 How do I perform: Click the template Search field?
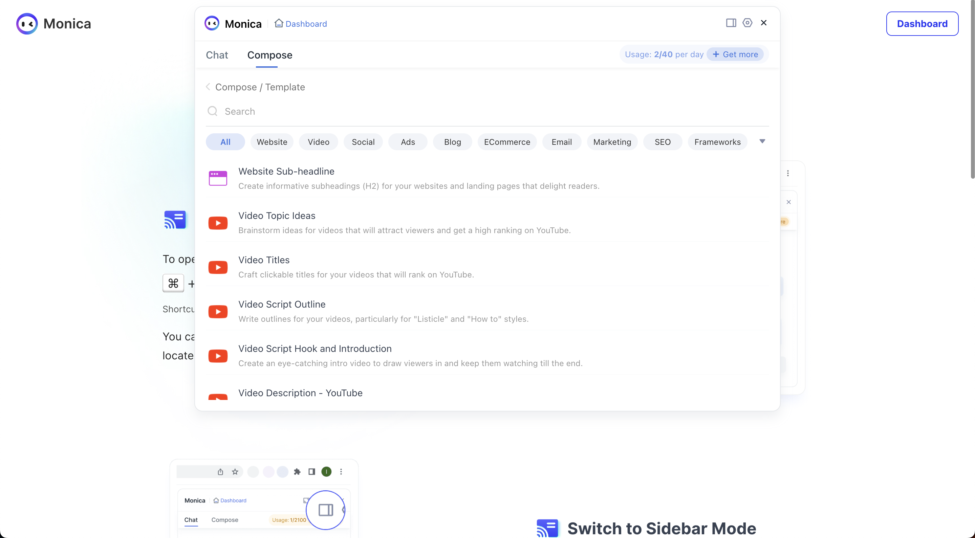point(487,111)
